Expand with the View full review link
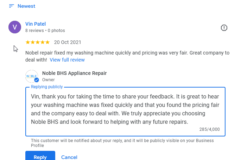Screen dimensions: 235x160 click(67, 60)
